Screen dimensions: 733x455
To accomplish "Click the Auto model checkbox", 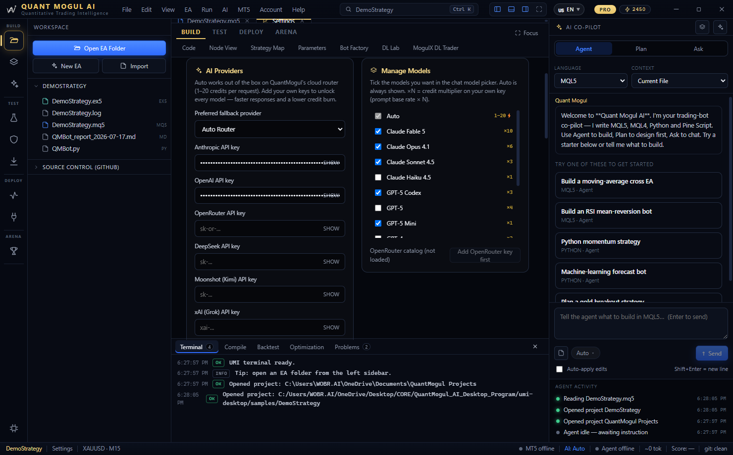I will tap(378, 116).
